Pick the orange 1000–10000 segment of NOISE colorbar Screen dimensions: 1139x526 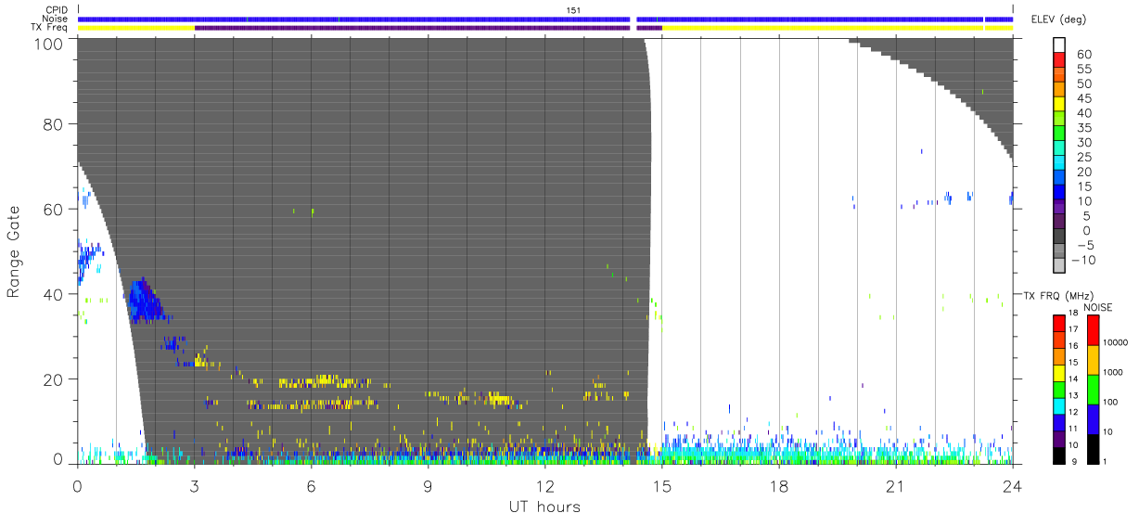click(1093, 358)
